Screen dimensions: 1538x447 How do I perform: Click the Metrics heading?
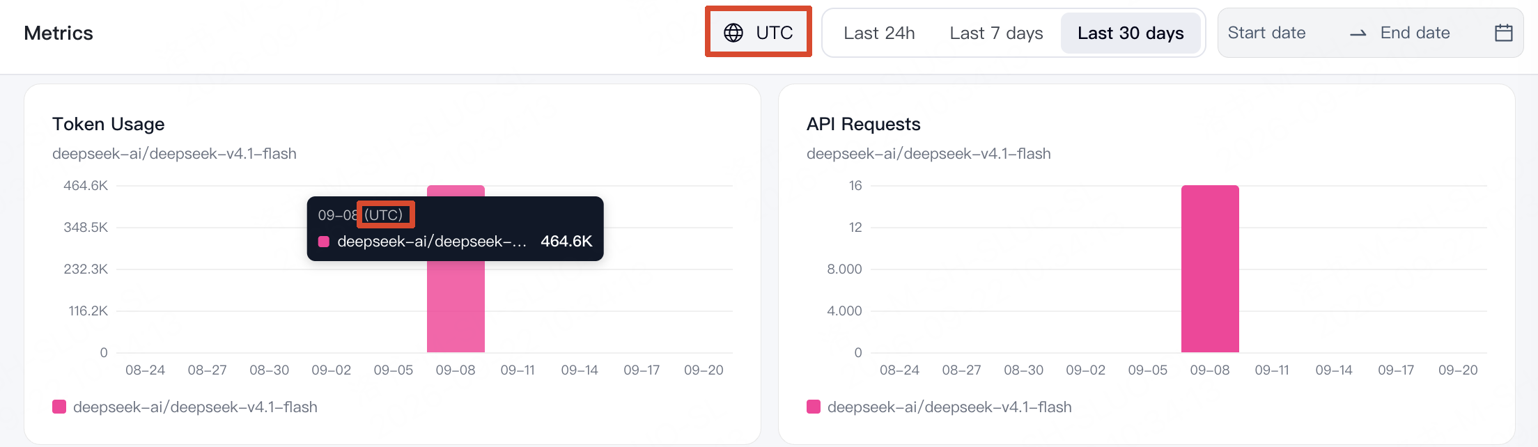59,33
